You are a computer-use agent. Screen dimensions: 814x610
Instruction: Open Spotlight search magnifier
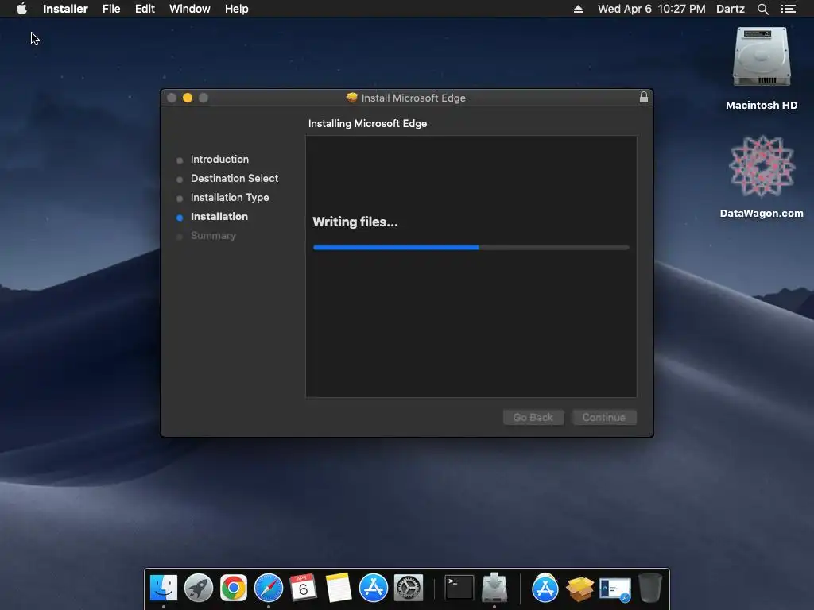click(x=762, y=9)
